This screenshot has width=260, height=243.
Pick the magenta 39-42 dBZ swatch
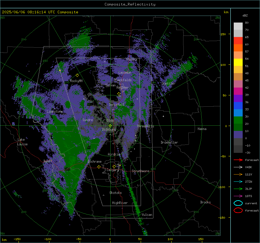click(238, 91)
